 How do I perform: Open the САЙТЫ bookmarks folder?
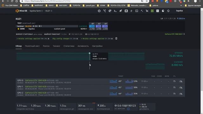tap(25, 6)
